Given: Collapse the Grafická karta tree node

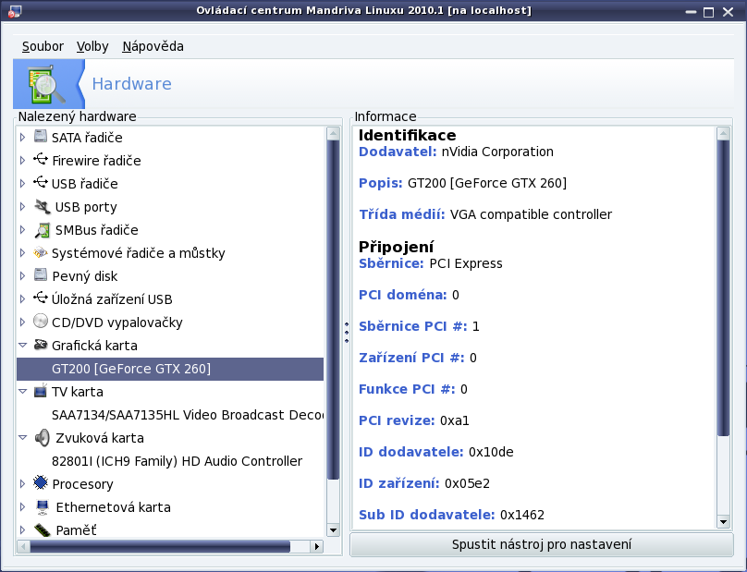Looking at the screenshot, I should [23, 345].
